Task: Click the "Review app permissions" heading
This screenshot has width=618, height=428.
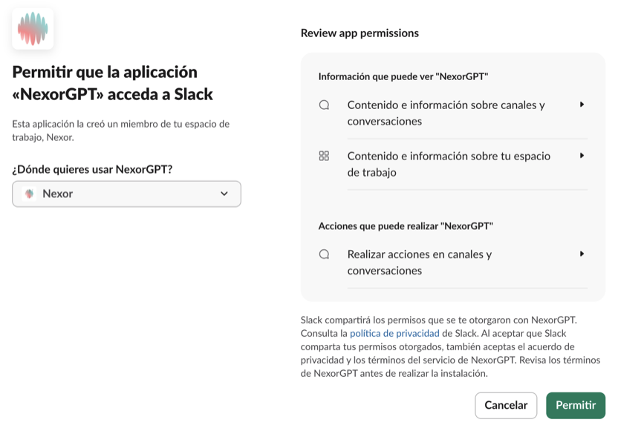Action: [360, 33]
